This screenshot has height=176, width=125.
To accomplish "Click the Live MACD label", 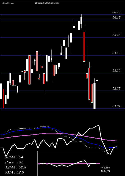I will point(105,169).
